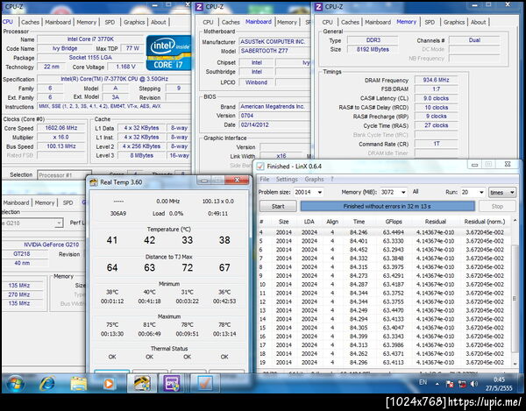Open the volume speaker tray icon

(473, 384)
